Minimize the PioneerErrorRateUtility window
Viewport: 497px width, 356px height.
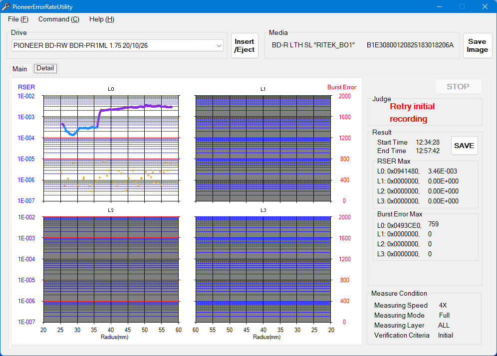click(x=440, y=6)
